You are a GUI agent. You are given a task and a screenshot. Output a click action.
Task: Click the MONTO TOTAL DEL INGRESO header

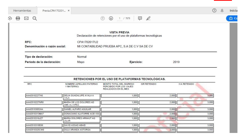[x=118, y=87]
